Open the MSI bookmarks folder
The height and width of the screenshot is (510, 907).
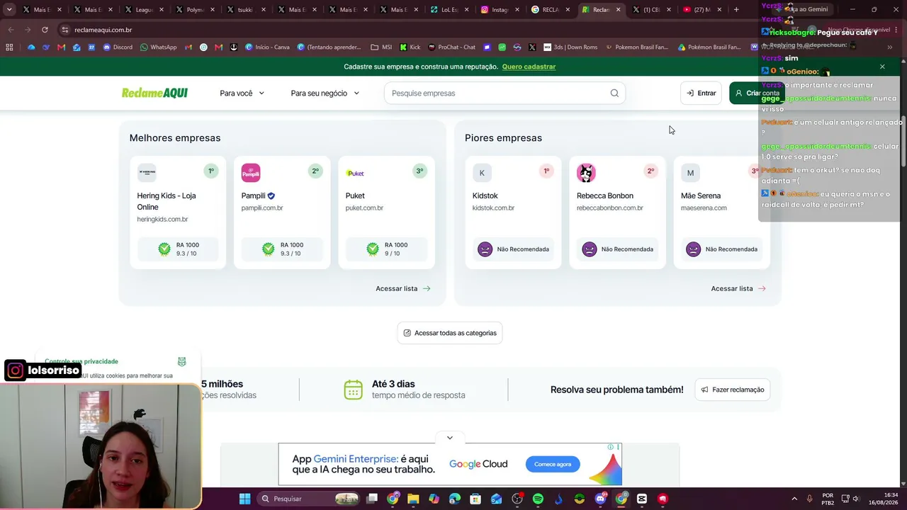[x=381, y=47]
